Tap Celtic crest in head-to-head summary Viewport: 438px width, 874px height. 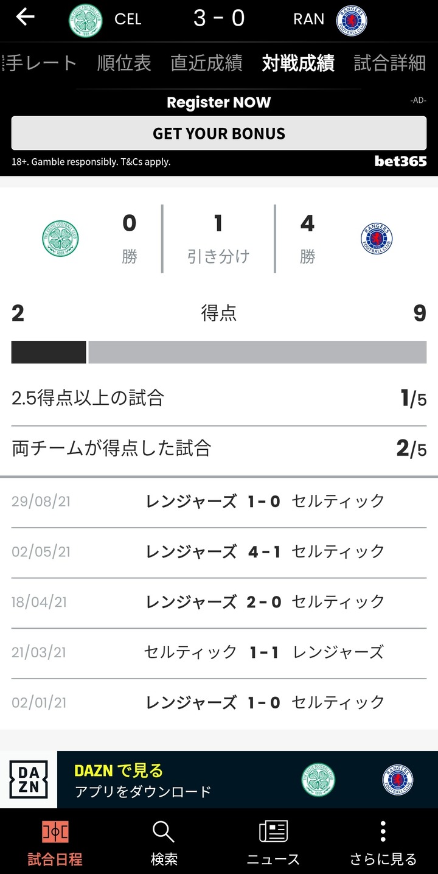pyautogui.click(x=60, y=239)
